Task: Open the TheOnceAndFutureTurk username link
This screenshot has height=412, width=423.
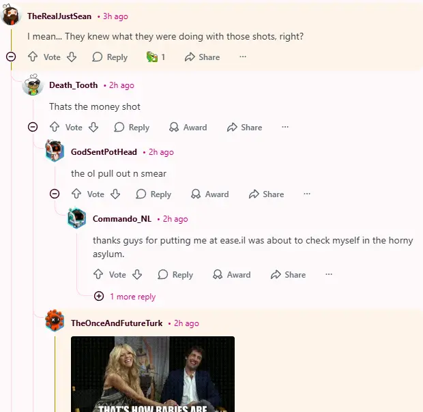Action: click(117, 323)
